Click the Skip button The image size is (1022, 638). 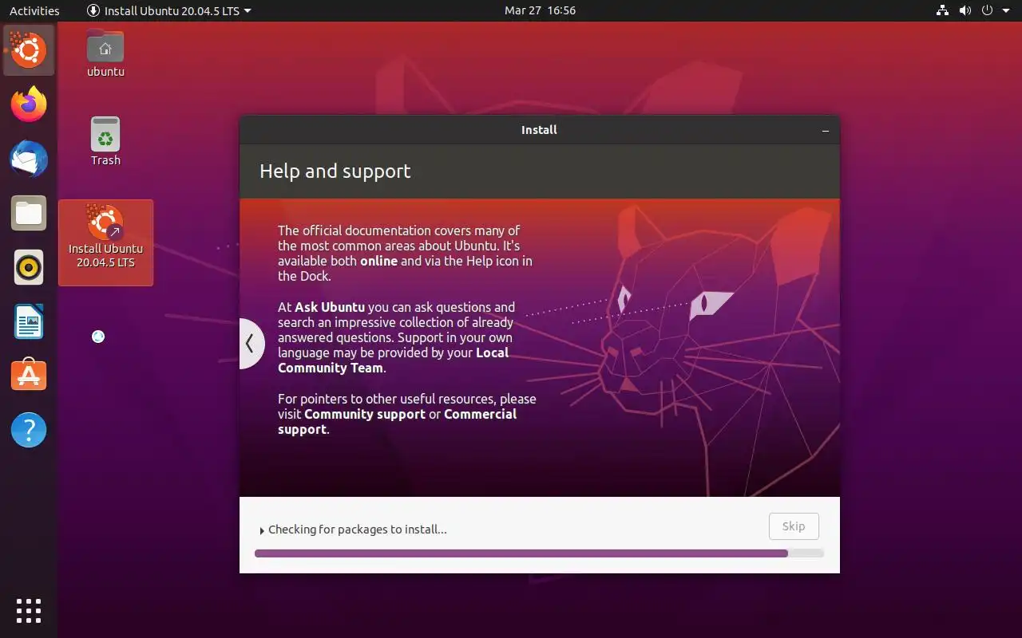point(794,526)
